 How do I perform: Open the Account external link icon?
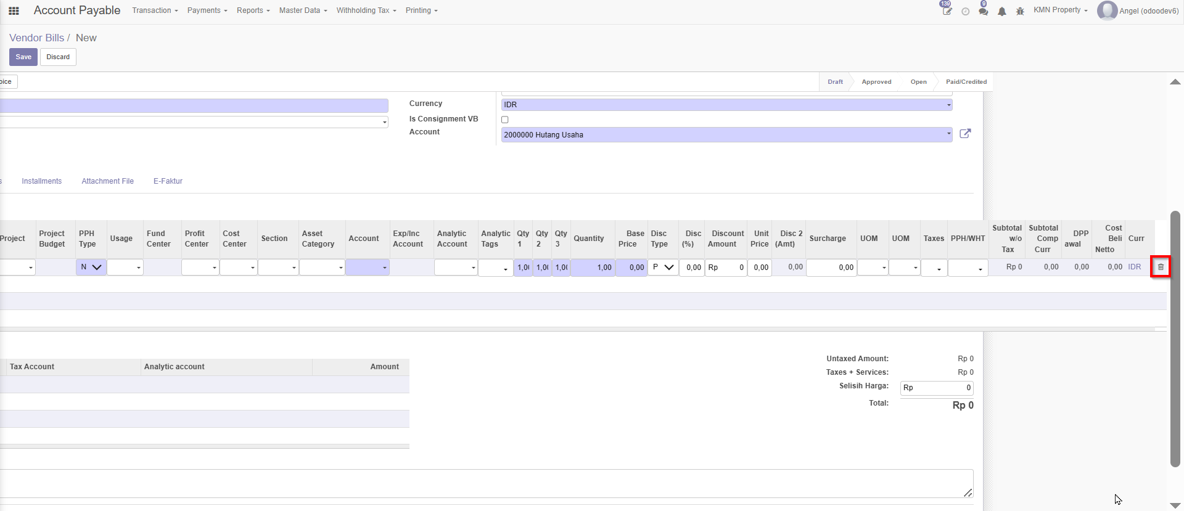click(966, 134)
